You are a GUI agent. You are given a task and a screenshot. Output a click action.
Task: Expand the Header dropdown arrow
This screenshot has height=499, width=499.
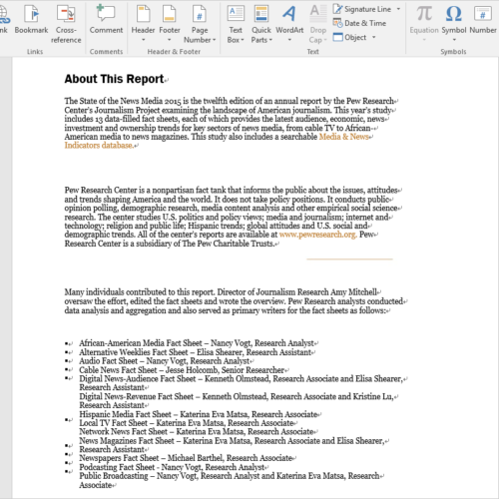144,40
